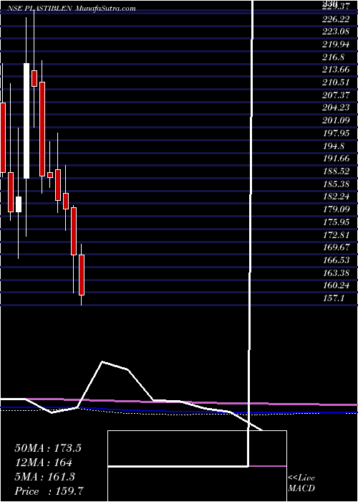Select the 223.08 price axis label
Viewport: 358px width, 502px height.
[337, 32]
